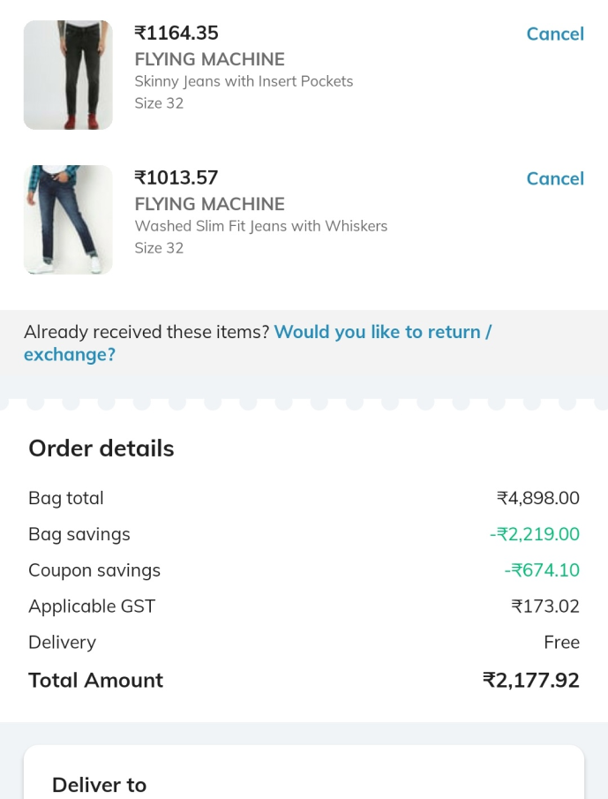608x799 pixels.
Task: Open the Skinny Jeans product thumbnail
Action: point(67,74)
